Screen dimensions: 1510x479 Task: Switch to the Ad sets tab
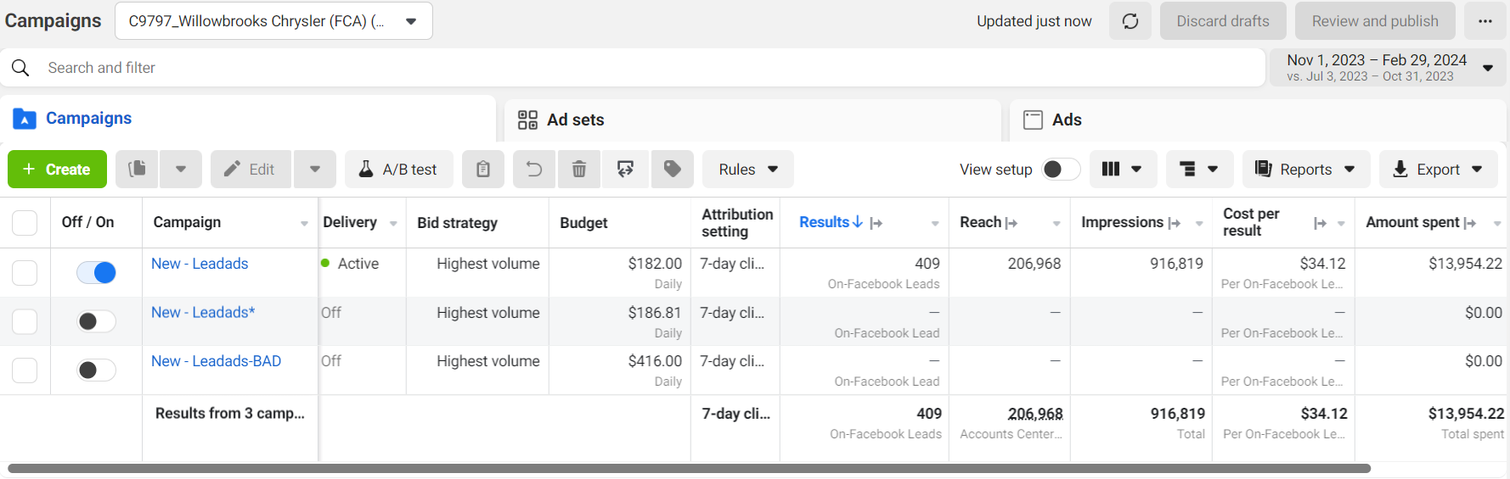point(575,120)
